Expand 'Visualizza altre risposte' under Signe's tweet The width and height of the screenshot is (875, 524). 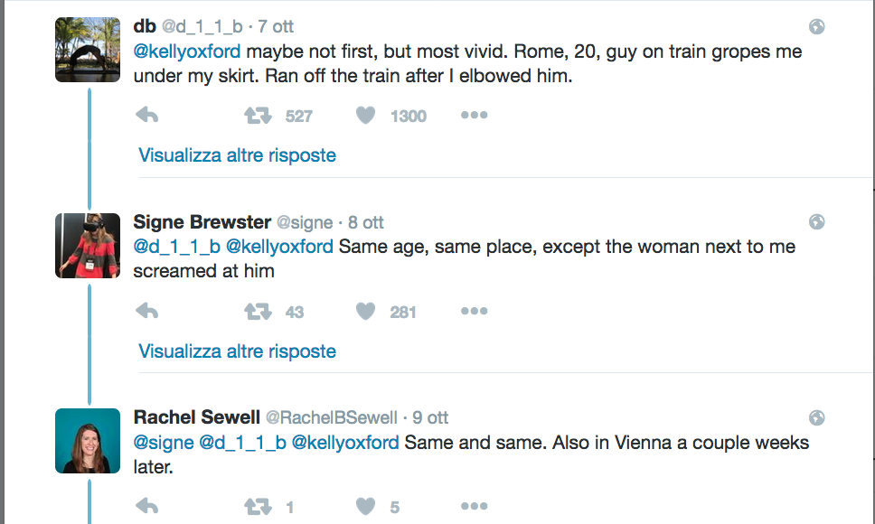point(237,351)
